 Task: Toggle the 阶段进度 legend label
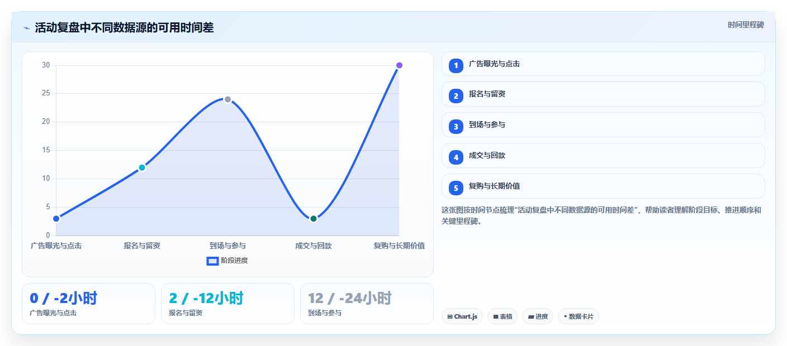tap(234, 261)
